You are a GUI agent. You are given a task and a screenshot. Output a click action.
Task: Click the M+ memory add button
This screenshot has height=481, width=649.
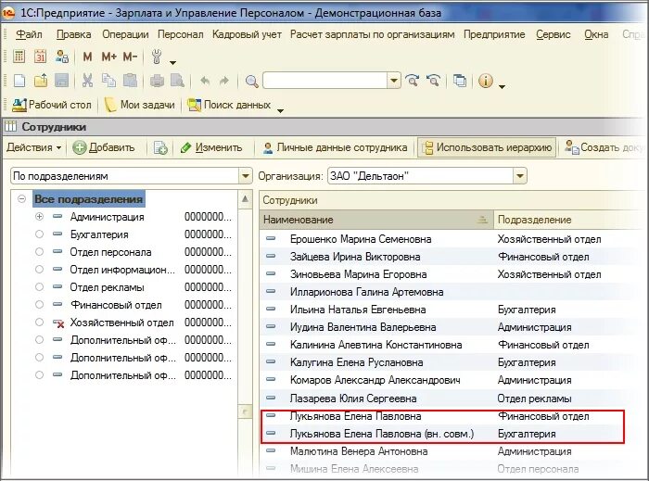108,57
